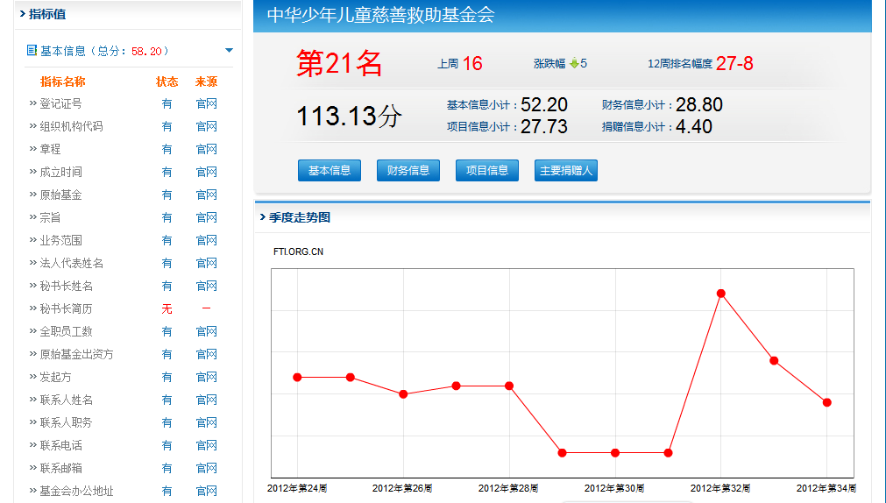The image size is (886, 503).
Task: Click the 113.13分 total score
Action: (349, 116)
